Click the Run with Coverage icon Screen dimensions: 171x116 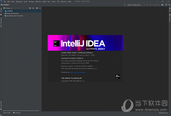[x=150, y=5]
